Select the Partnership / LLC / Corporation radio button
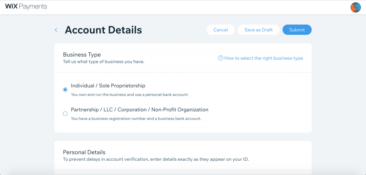The width and height of the screenshot is (366, 175). 65,114
